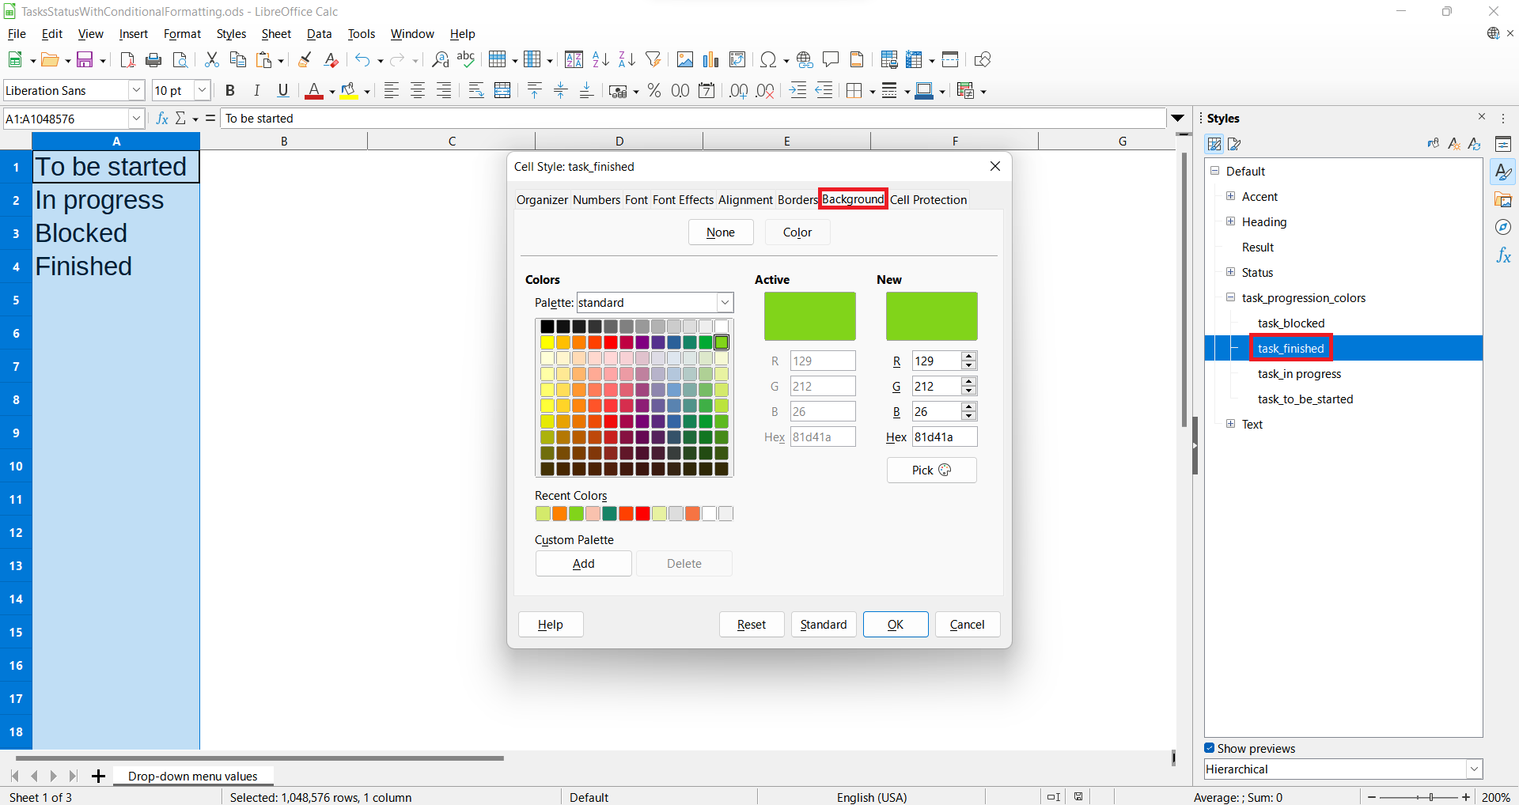1519x805 pixels.
Task: Open the Insert Chart tool
Action: click(x=710, y=59)
